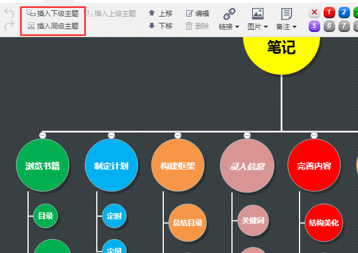This screenshot has height=253, width=358.
Task: Select the pink 录入信息 node
Action: 247,166
